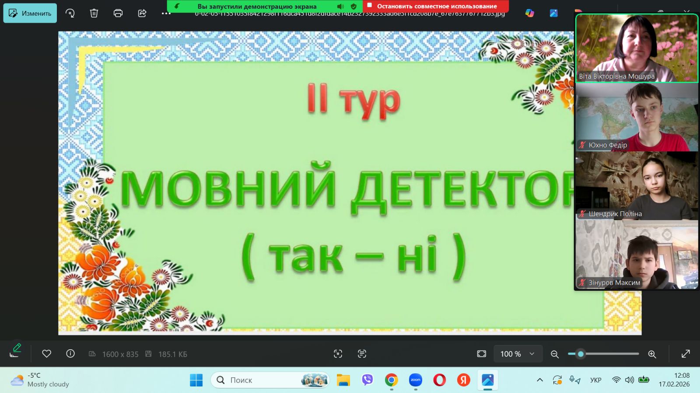Screen dimensions: 700x393
Task: Click the print icon
Action: (x=118, y=13)
